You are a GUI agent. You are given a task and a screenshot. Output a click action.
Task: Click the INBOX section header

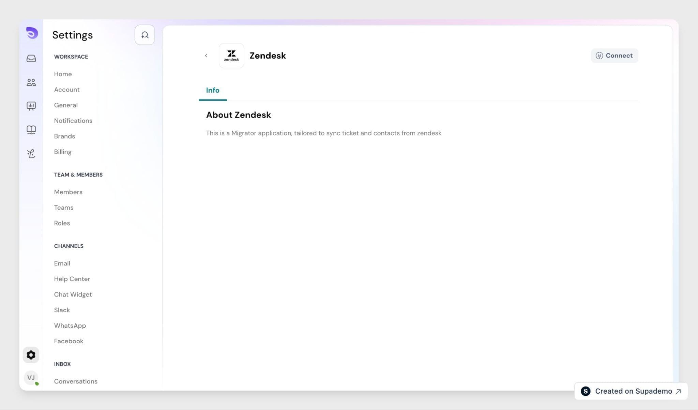pyautogui.click(x=62, y=364)
